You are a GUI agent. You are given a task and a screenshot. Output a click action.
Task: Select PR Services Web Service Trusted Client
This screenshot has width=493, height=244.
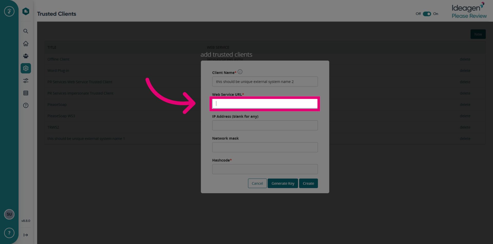(80, 82)
